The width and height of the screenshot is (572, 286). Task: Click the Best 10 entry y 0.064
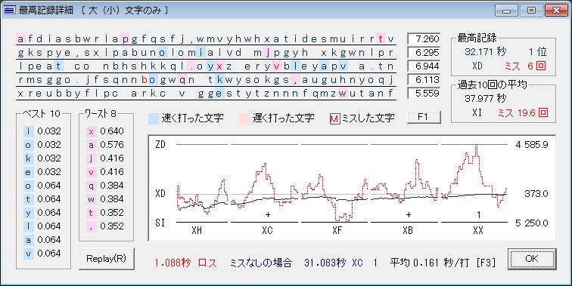coord(42,213)
